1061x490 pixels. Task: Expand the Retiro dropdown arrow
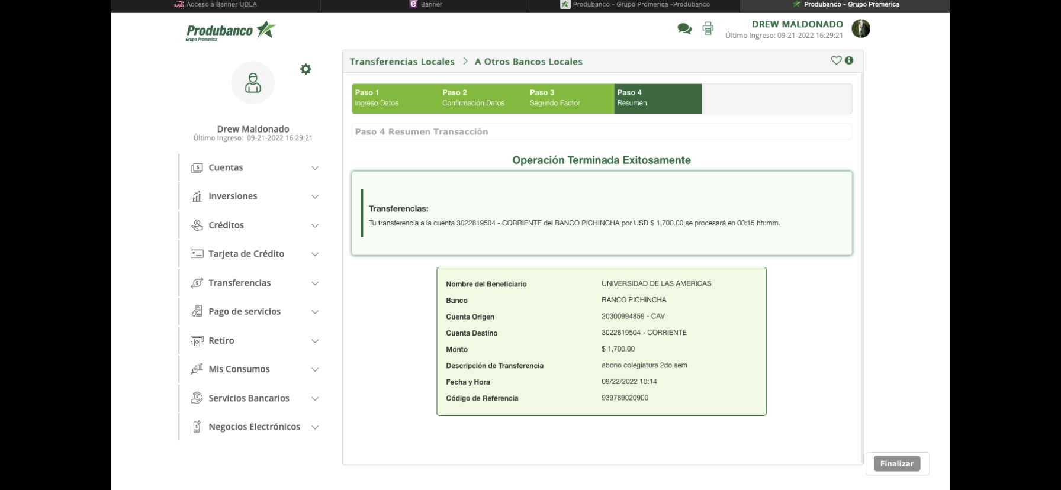pyautogui.click(x=315, y=341)
